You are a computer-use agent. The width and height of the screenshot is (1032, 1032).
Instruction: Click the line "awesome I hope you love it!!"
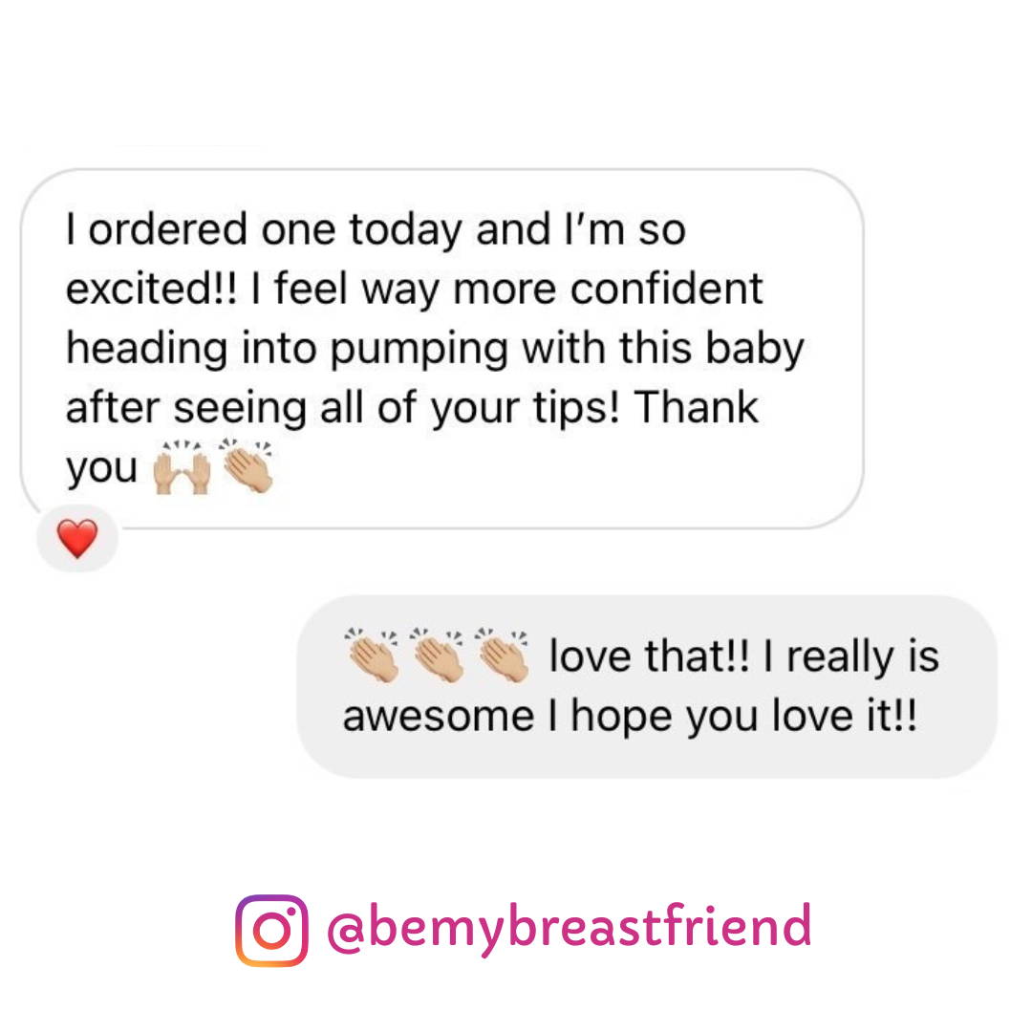click(x=629, y=716)
